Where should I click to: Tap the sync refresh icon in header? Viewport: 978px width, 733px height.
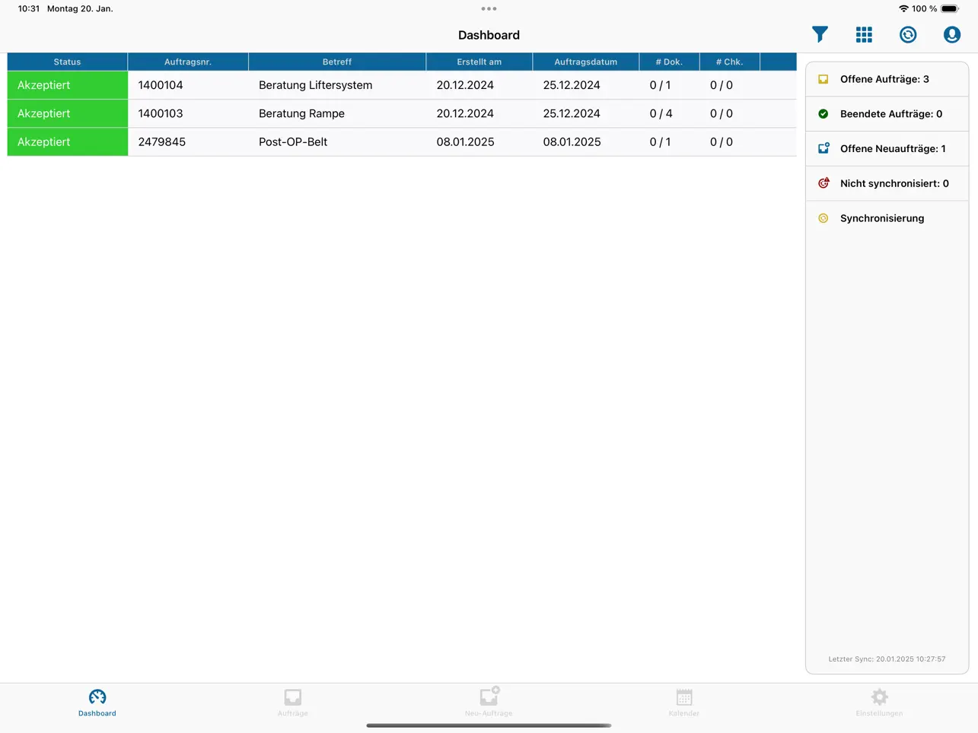point(908,34)
